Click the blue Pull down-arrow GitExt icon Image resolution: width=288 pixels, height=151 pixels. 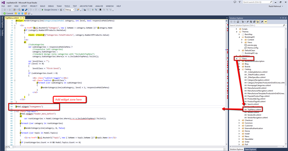pyautogui.click(x=19, y=13)
